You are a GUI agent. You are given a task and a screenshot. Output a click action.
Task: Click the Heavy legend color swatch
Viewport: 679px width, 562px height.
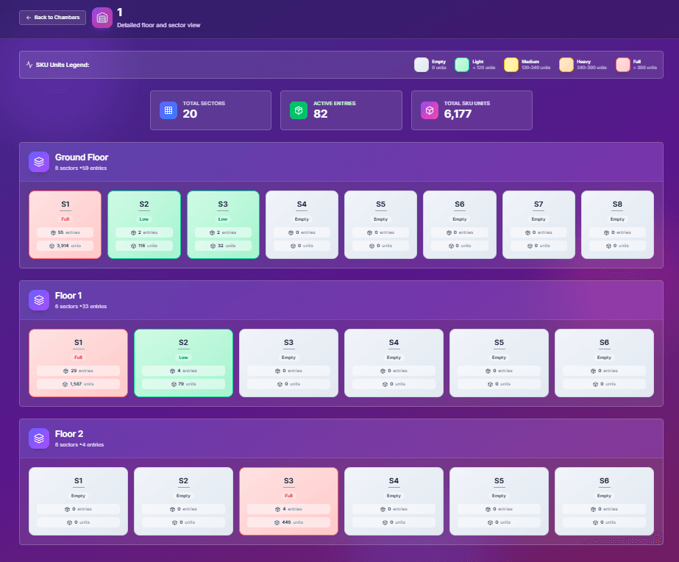[x=566, y=65]
